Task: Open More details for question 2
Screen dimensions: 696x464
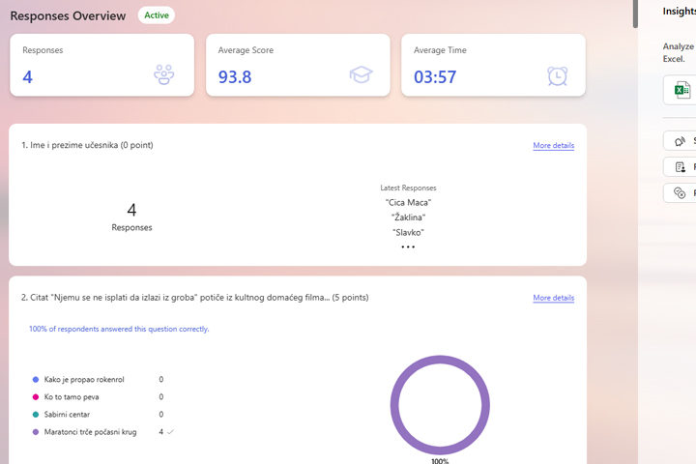Action: [553, 298]
